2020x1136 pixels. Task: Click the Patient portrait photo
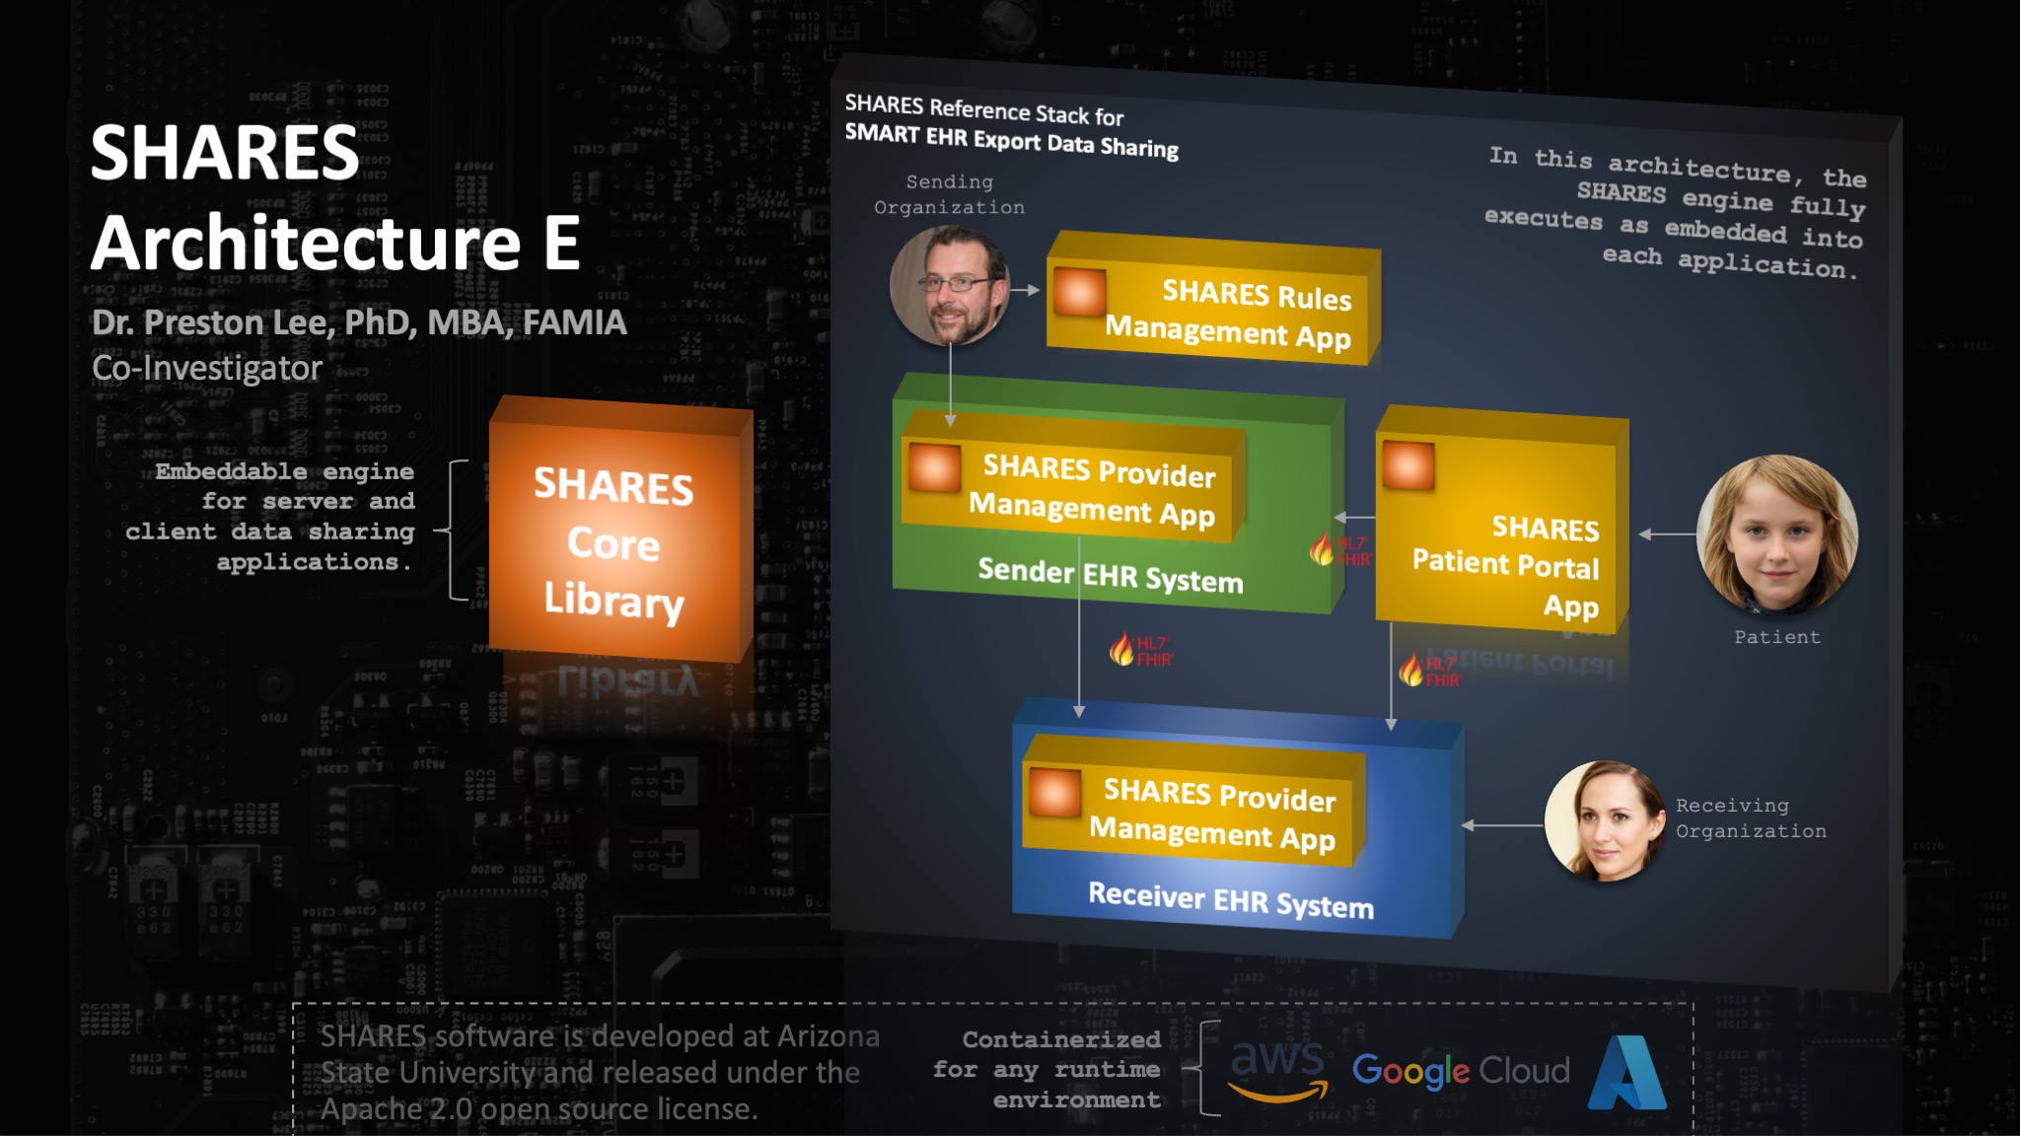(1776, 533)
